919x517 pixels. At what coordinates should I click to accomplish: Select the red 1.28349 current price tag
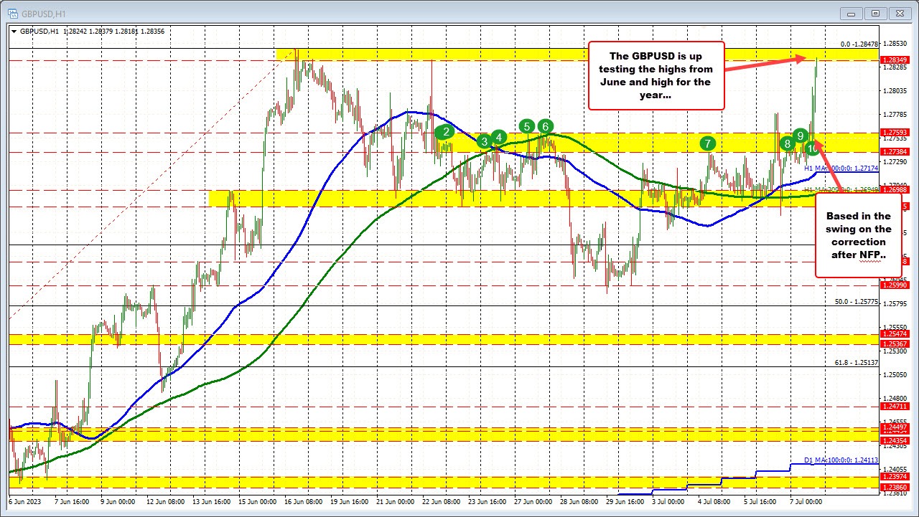click(x=894, y=61)
